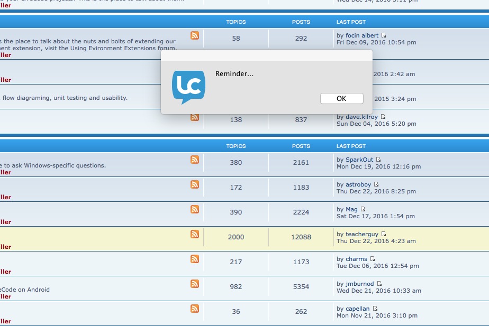This screenshot has height=326, width=489.
Task: View latest post icon beside capellan
Action: tap(375, 308)
